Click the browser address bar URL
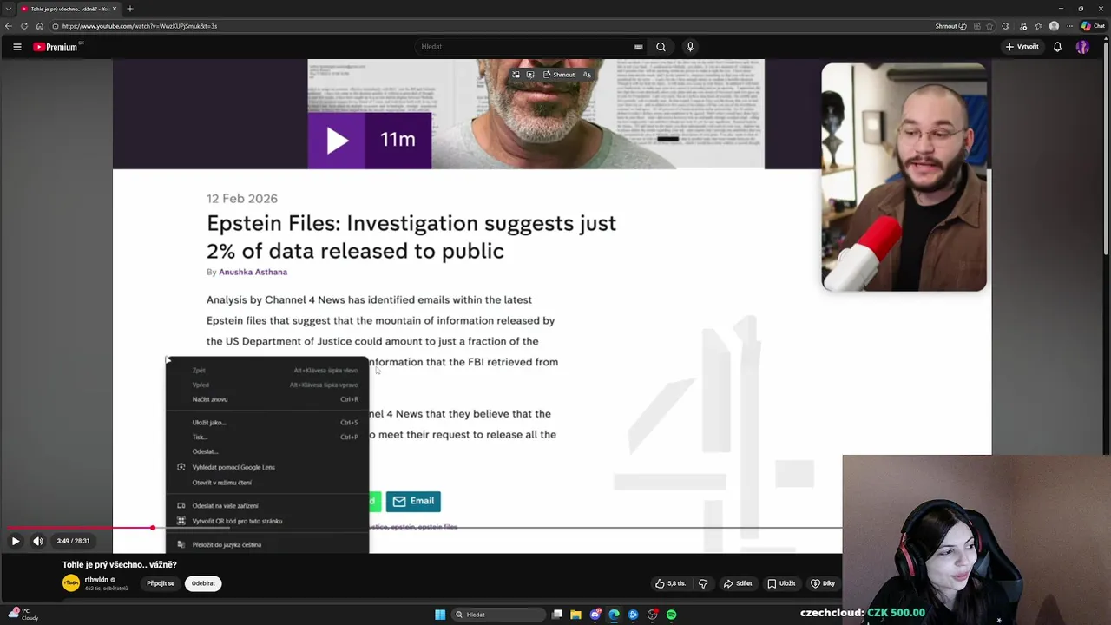Image resolution: width=1111 pixels, height=625 pixels. [139, 26]
